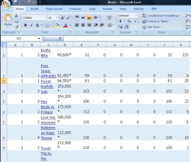
Task: Switch to the Formulas tab
Action: [75, 9]
